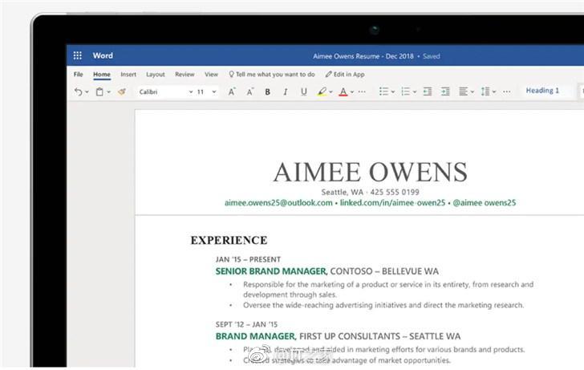Viewport: 584px width, 370px height.
Task: Click the Undo arrow icon
Action: point(78,91)
